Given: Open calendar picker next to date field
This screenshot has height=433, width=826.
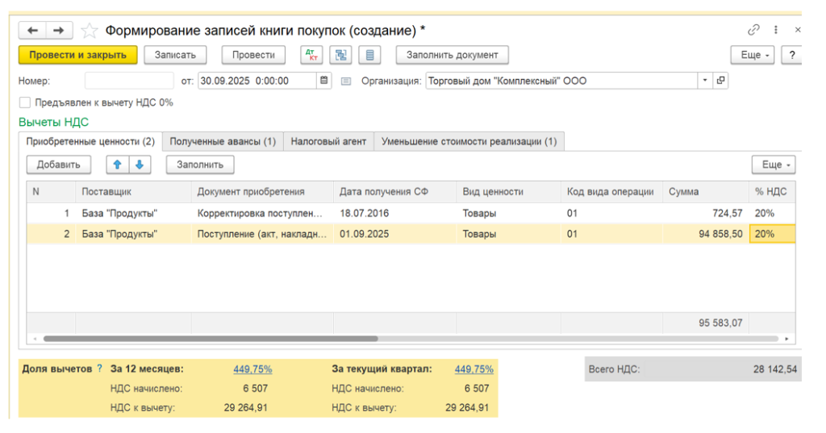Looking at the screenshot, I should click(323, 81).
